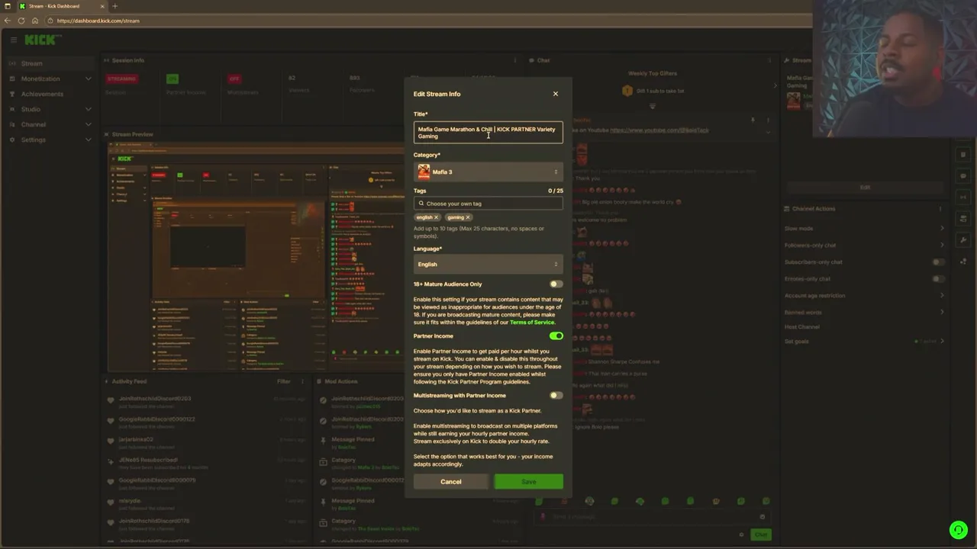This screenshot has height=549, width=977.
Task: Click the green Chat send button
Action: (x=761, y=535)
